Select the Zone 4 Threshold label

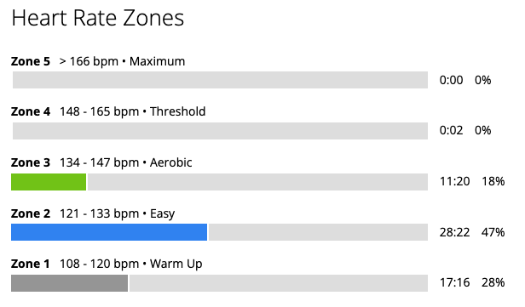tap(108, 111)
